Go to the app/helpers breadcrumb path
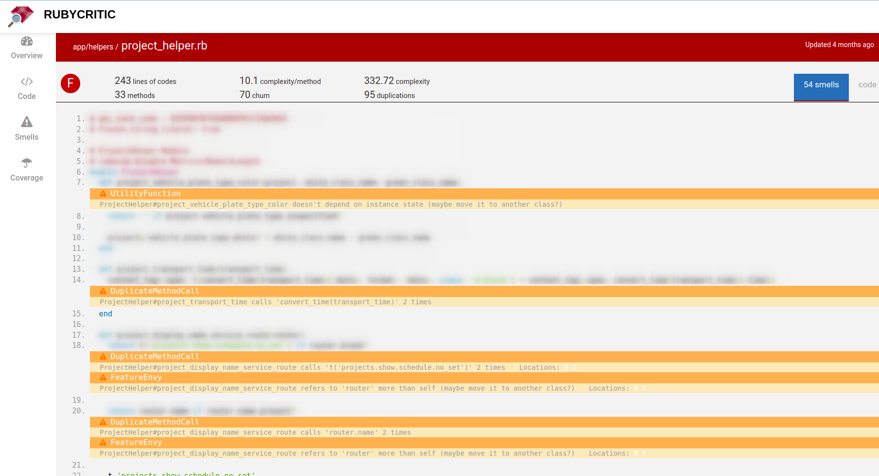The image size is (879, 476). 93,47
